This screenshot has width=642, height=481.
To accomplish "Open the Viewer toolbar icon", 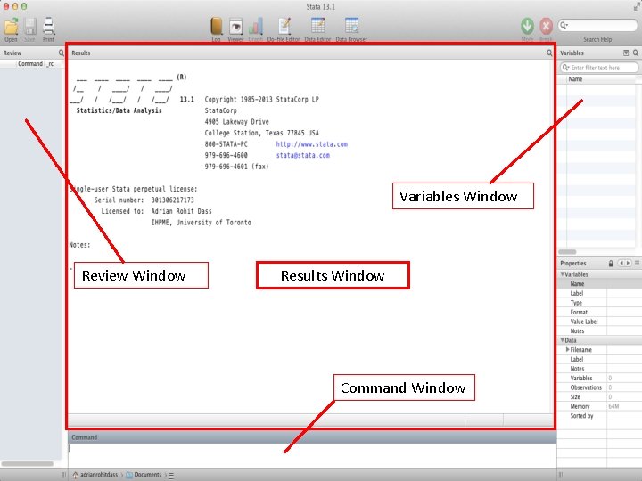I will tap(235, 27).
